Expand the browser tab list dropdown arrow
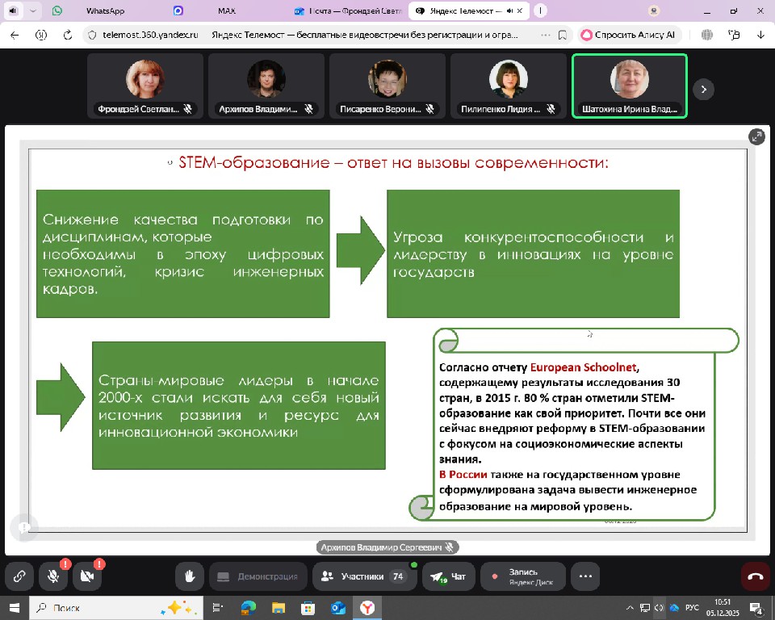Screen dimensions: 775x620 point(33,11)
